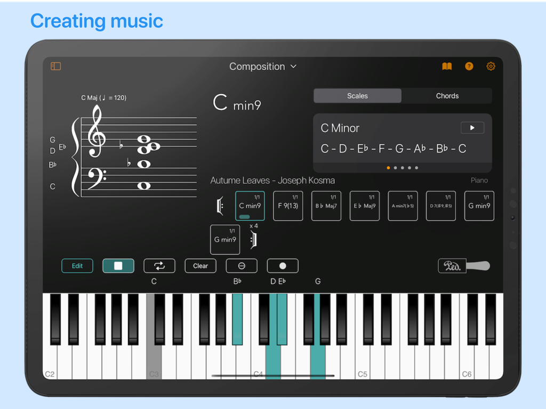Viewport: 546px width, 409px height.
Task: Open the settings gear icon
Action: (491, 66)
